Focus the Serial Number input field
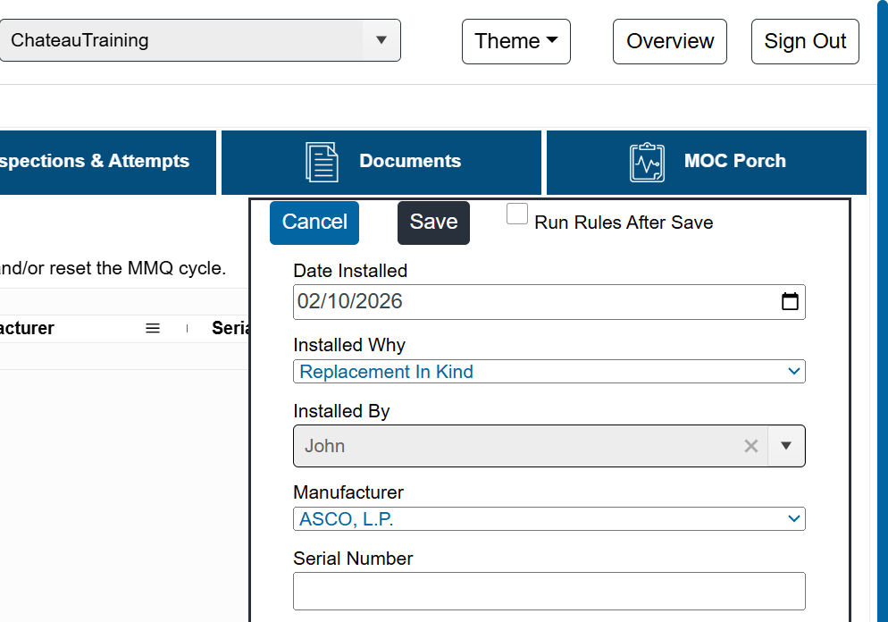 click(x=549, y=592)
